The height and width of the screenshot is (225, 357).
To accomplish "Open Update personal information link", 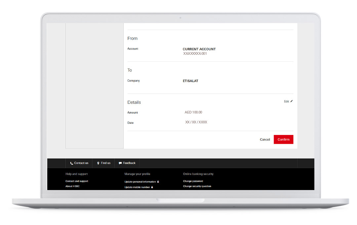I will [x=140, y=181].
